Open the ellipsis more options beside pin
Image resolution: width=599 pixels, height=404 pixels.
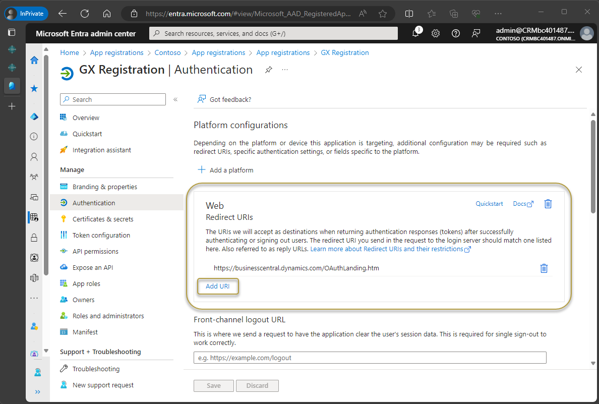point(285,70)
